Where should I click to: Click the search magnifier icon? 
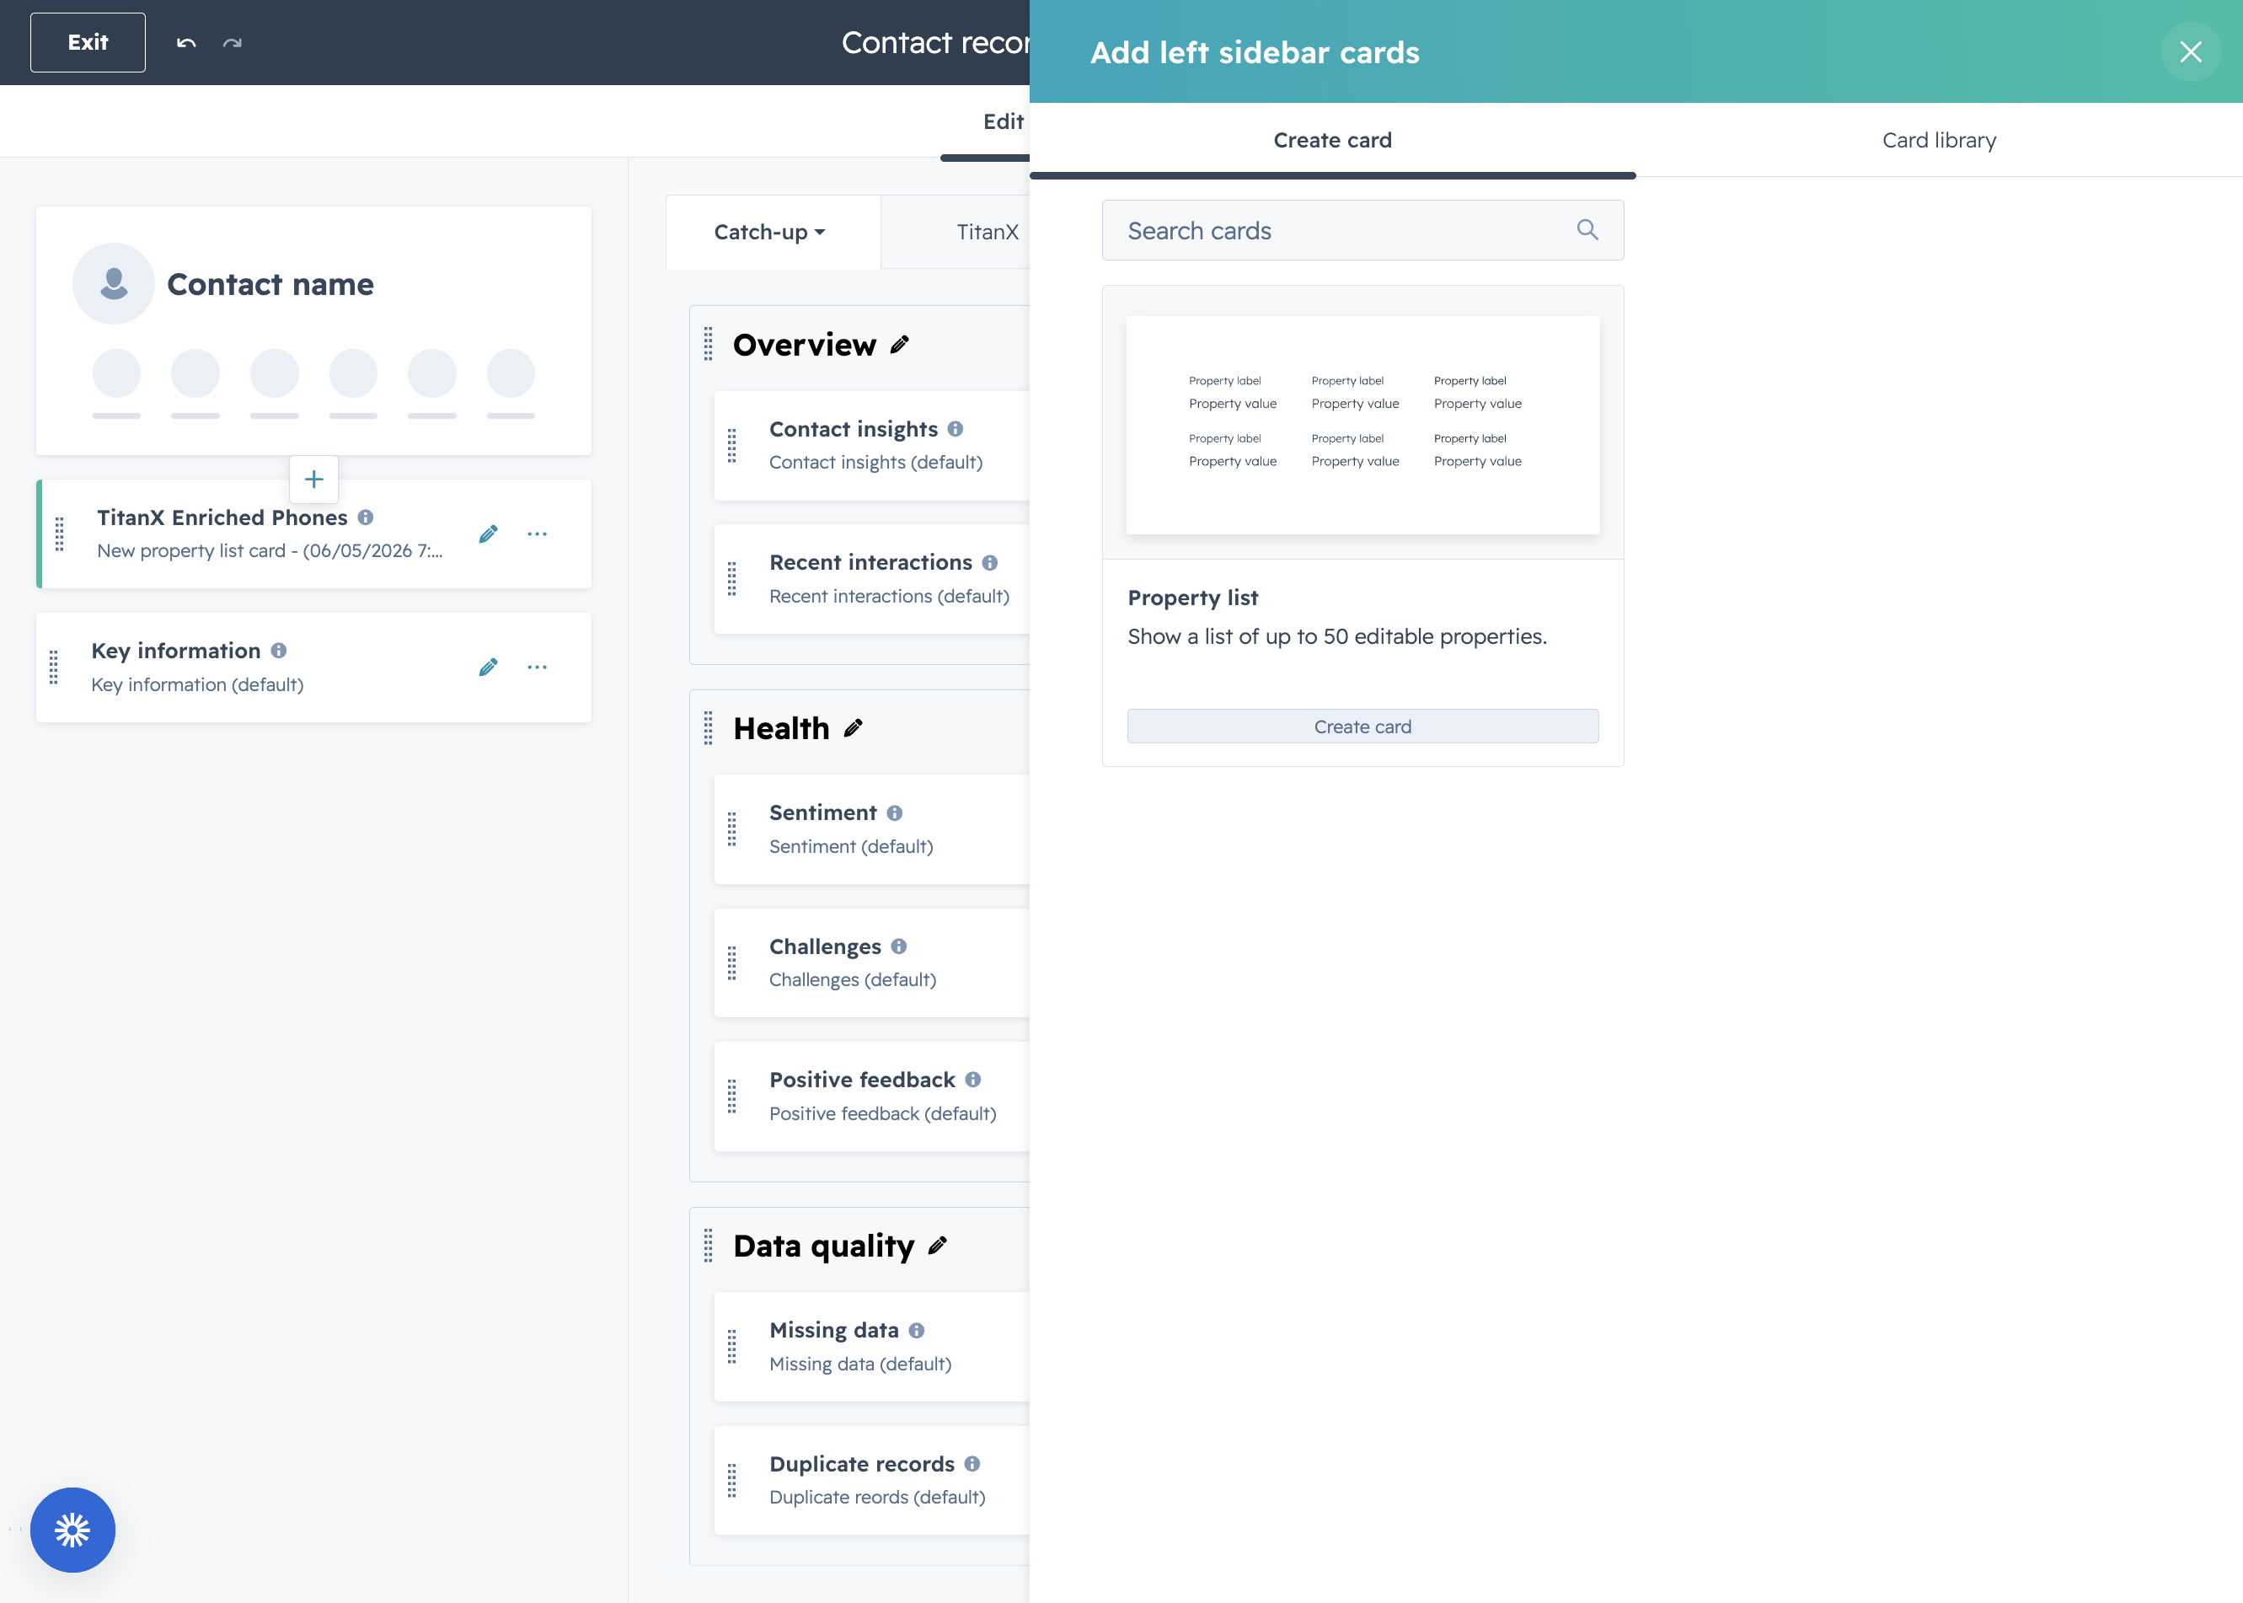pyautogui.click(x=1587, y=230)
